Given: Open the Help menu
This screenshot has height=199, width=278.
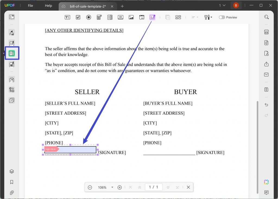Looking at the screenshot, I should tap(48, 5).
